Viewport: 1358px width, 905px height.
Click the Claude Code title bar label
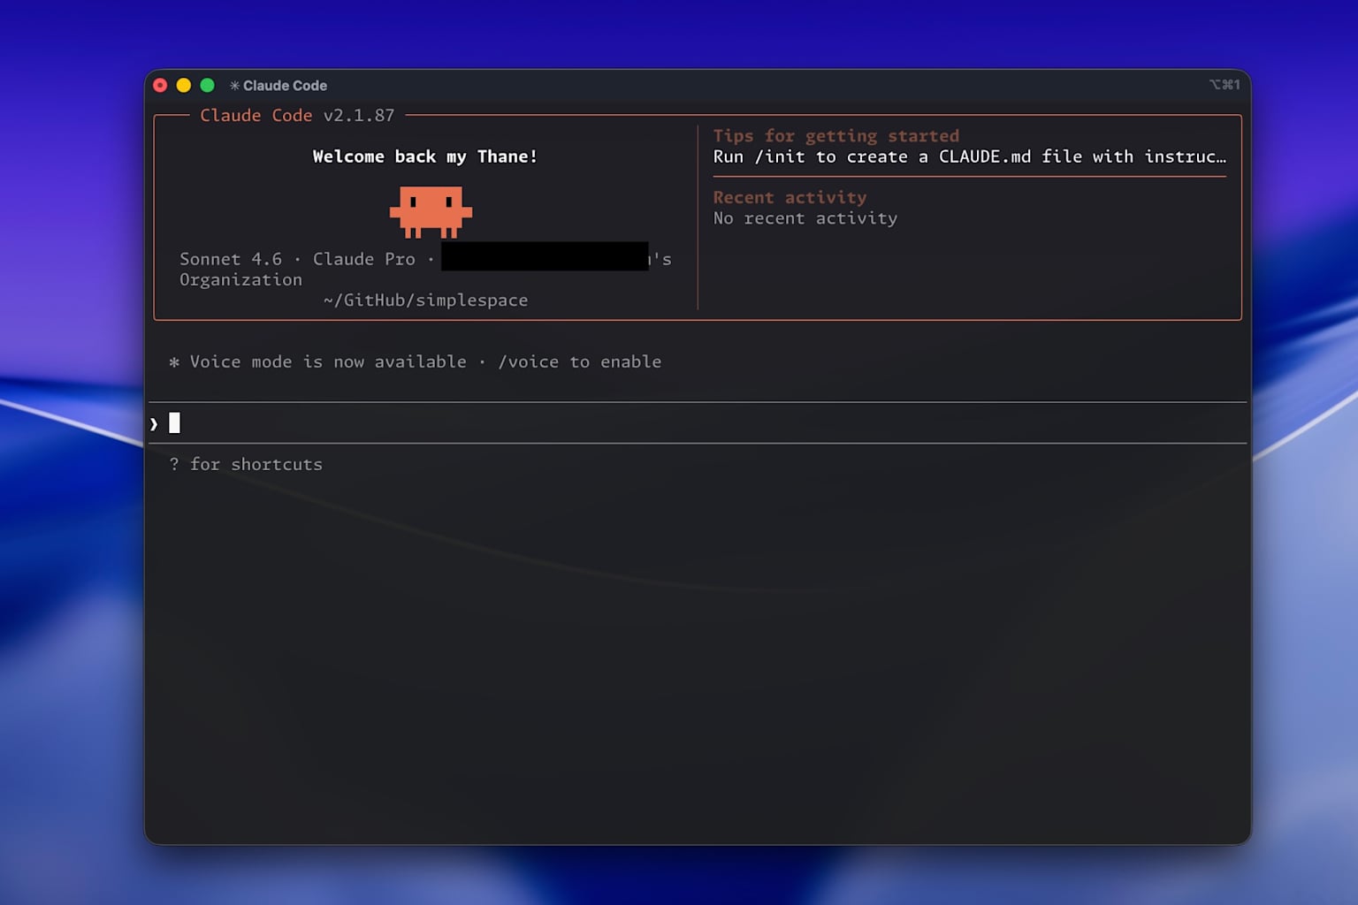(x=284, y=85)
